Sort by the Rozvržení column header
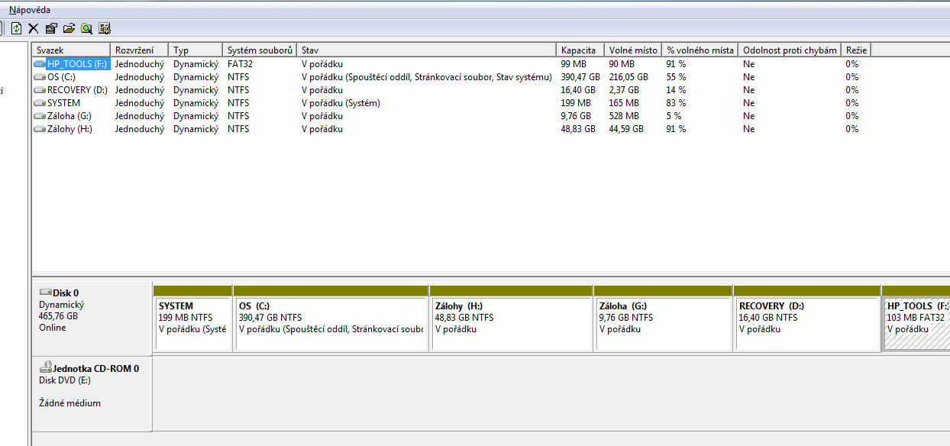Screen dimensions: 950x446 click(x=140, y=50)
